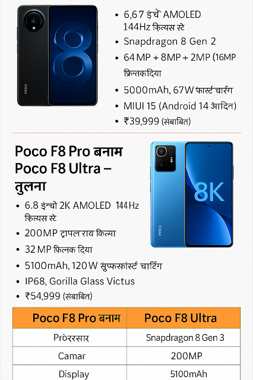The width and height of the screenshot is (253, 380).
Task: Click the blue Poco 8K phone image
Action: click(x=192, y=194)
